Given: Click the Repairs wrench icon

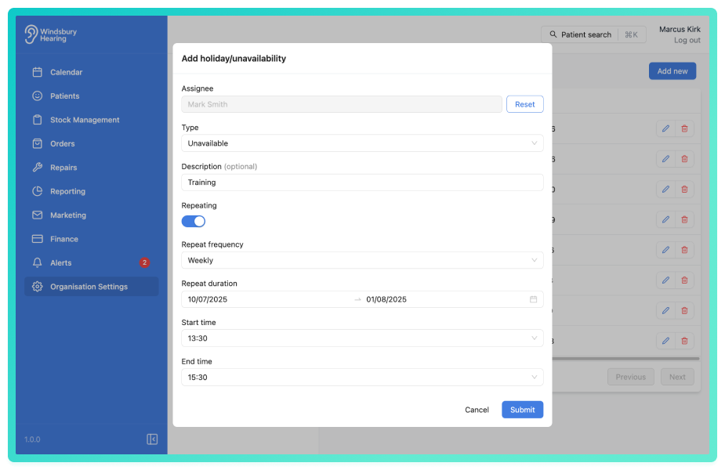Looking at the screenshot, I should tap(38, 168).
